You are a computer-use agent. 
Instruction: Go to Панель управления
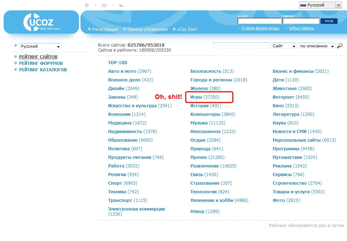coord(147,29)
